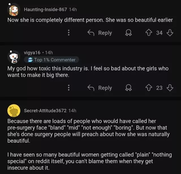The height and width of the screenshot is (174, 181).
Task: Open Haunting-Inside-867's user profile
Action: click(46, 9)
